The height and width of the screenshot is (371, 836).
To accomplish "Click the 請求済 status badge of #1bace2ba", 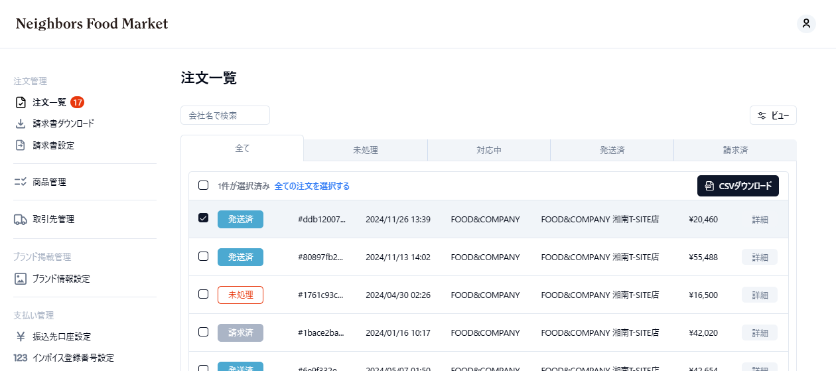I will 240,333.
